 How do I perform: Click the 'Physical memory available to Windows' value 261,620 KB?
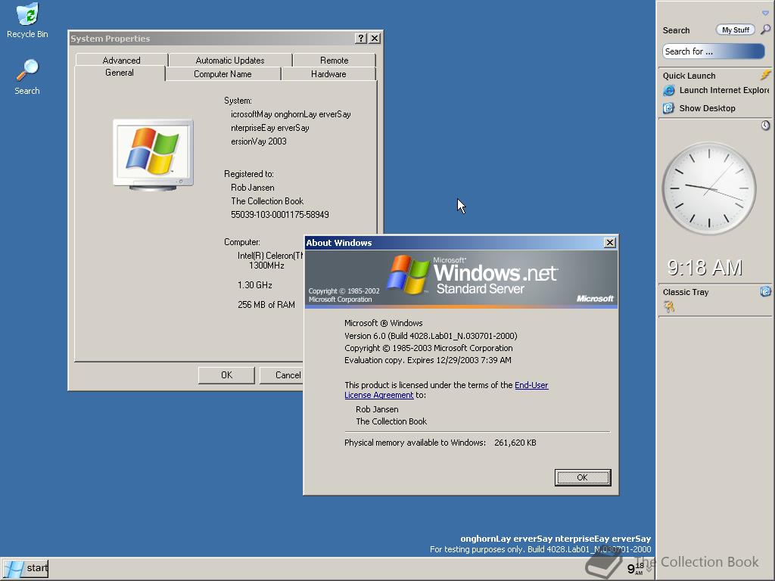515,443
